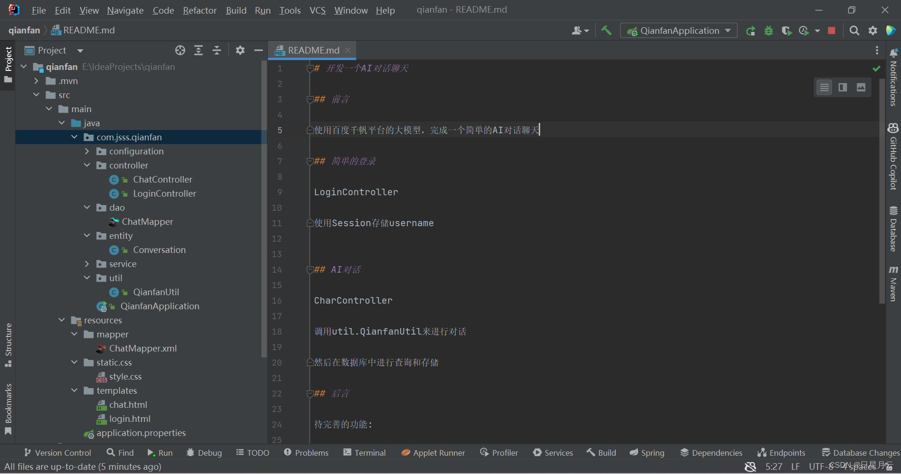Switch to editor and preview split view
This screenshot has height=474, width=901.
click(x=843, y=87)
